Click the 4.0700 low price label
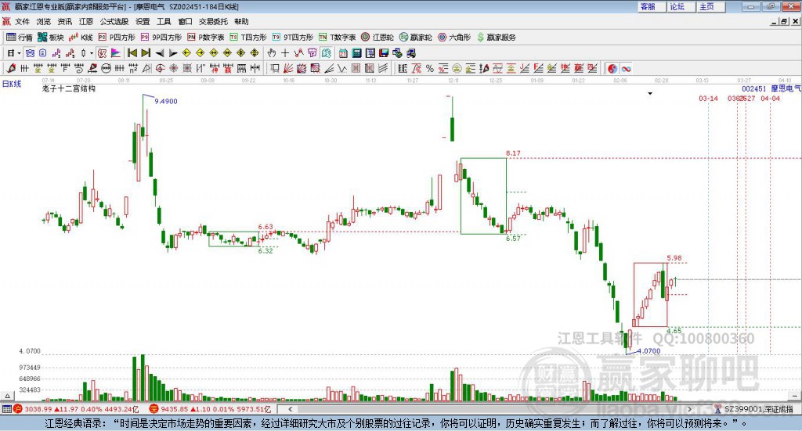This screenshot has width=802, height=431. click(648, 351)
